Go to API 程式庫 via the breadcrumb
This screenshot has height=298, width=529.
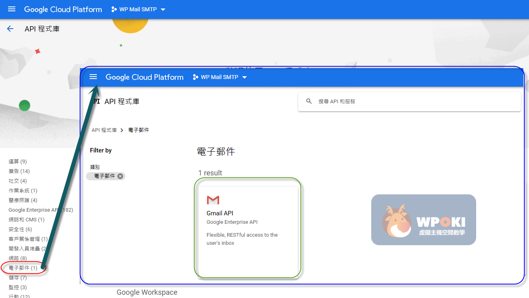point(104,130)
